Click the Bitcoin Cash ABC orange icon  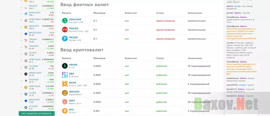(65, 84)
